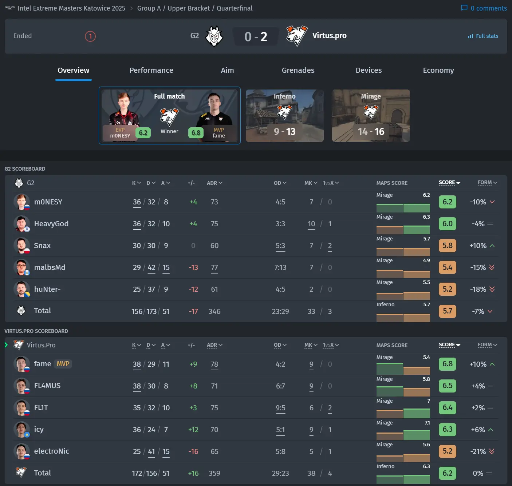The image size is (512, 486).
Task: Click the red circled number 1 badge
Action: pyautogui.click(x=90, y=36)
